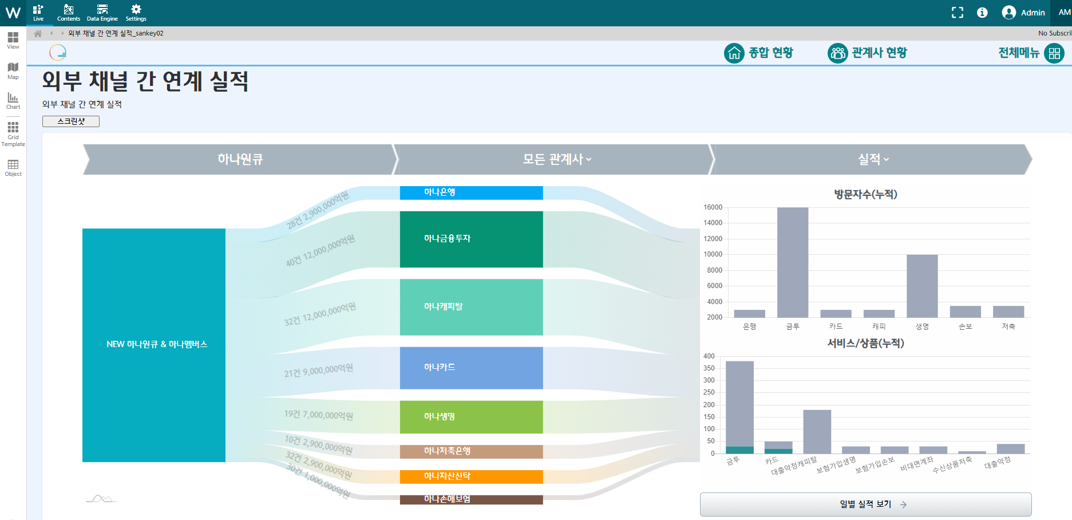Open the Contents menu icon
This screenshot has width=1072, height=520.
coord(69,13)
